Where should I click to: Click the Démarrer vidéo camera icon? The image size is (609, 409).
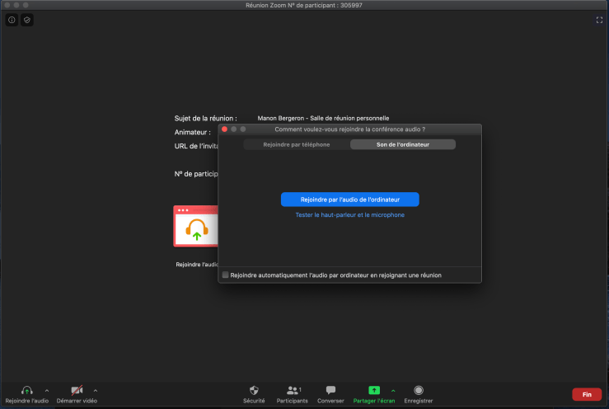(77, 390)
